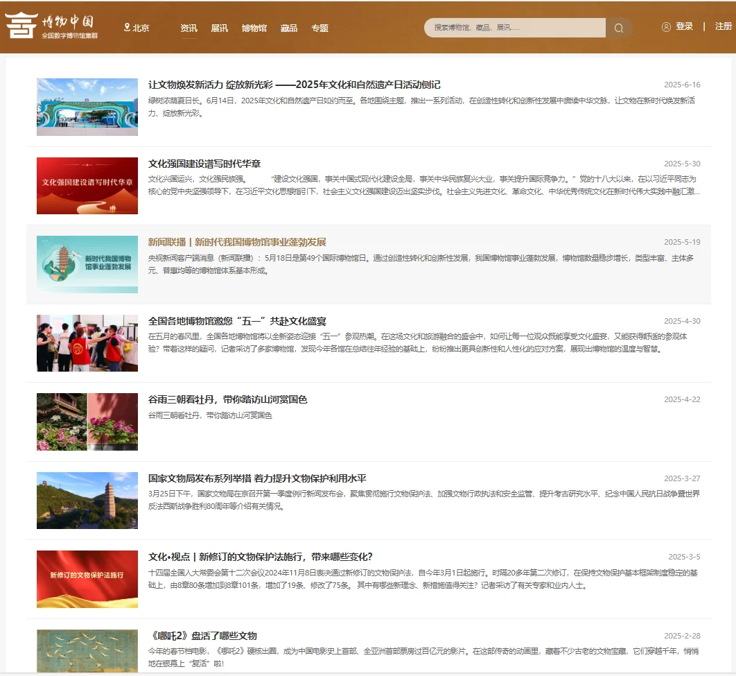The width and height of the screenshot is (736, 676).
Task: Click summary starting 今年的春节档电影
Action: click(423, 657)
